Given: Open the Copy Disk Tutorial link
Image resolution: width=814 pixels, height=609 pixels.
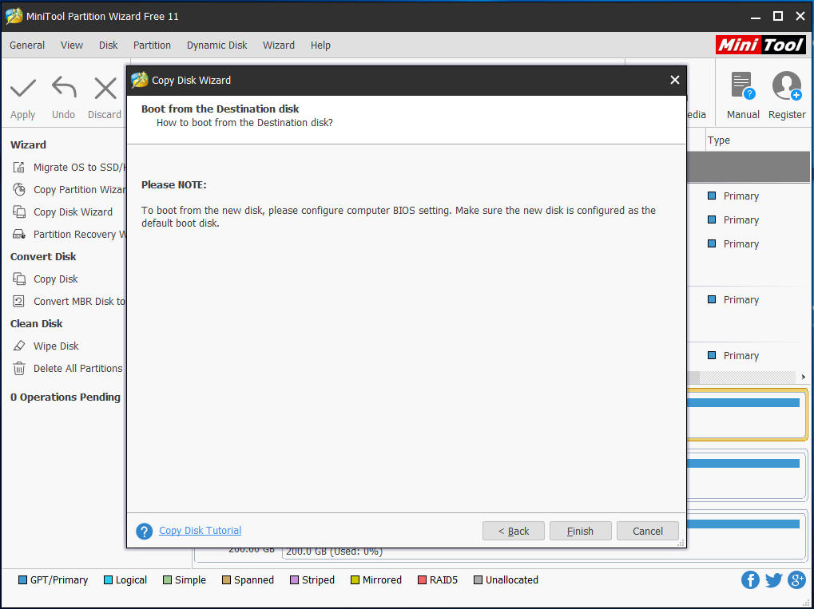Looking at the screenshot, I should 200,530.
